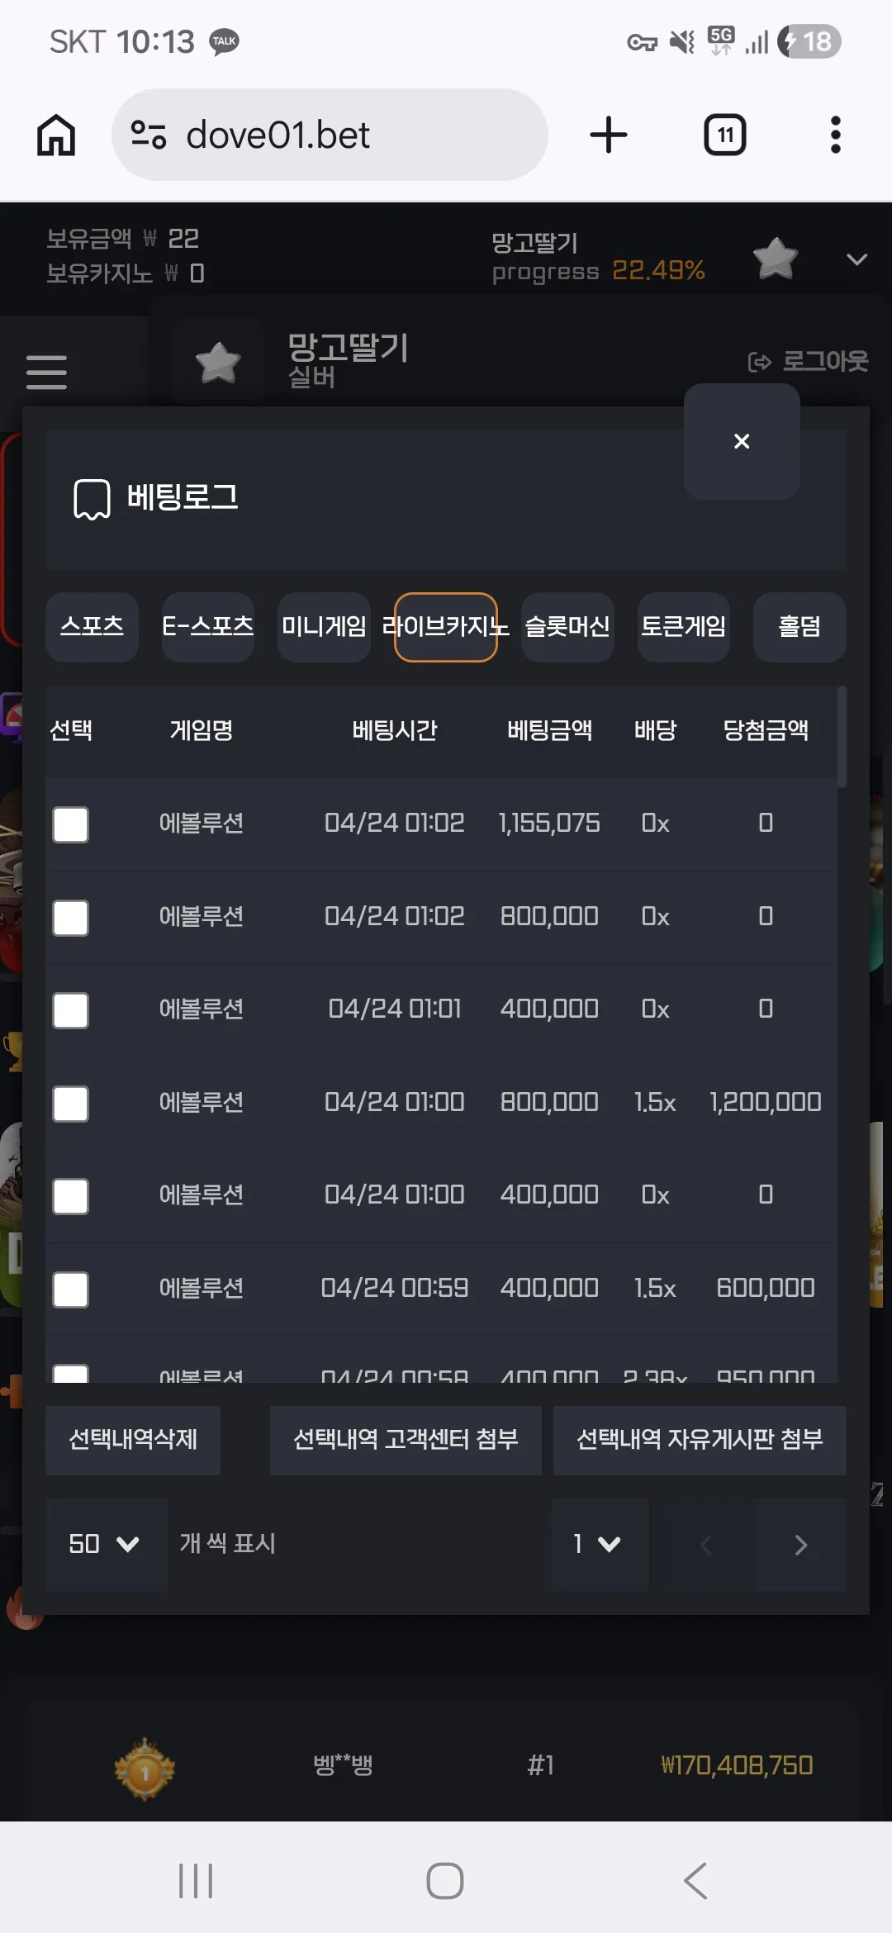Tap the site settings icon in the address bar
892x1933 pixels.
[x=149, y=135]
